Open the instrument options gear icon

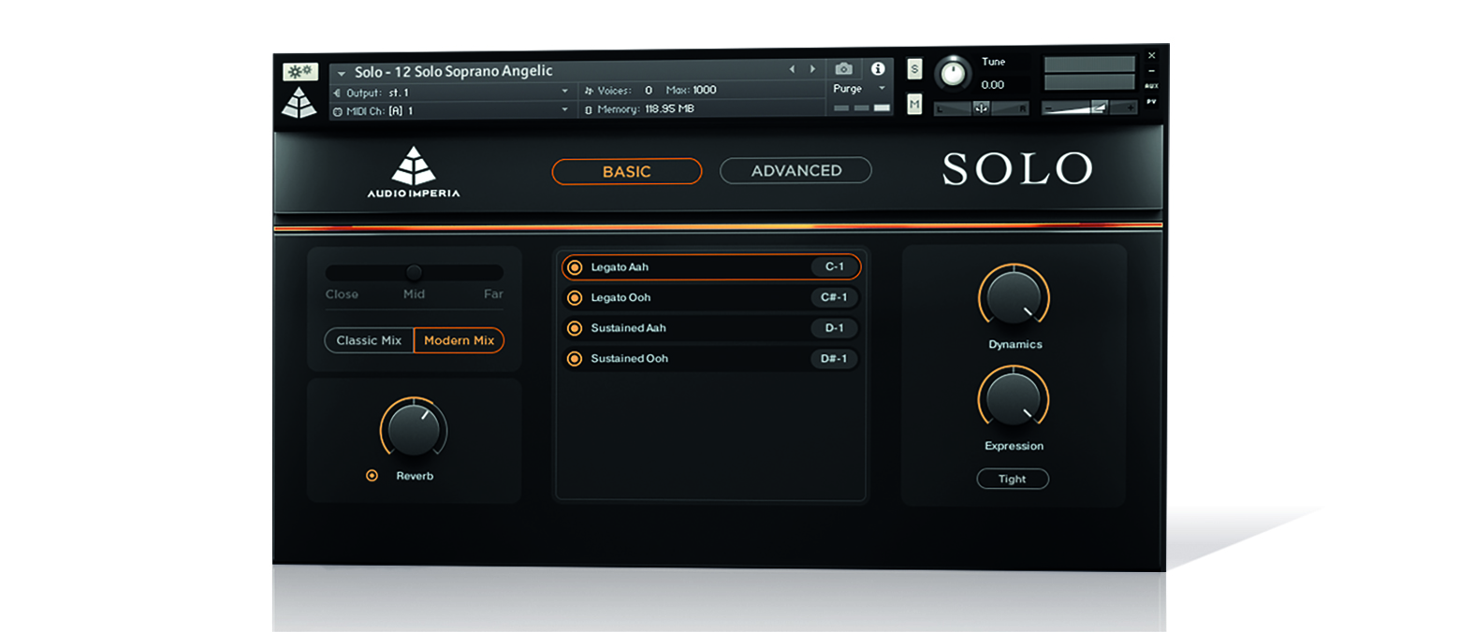pyautogui.click(x=299, y=72)
